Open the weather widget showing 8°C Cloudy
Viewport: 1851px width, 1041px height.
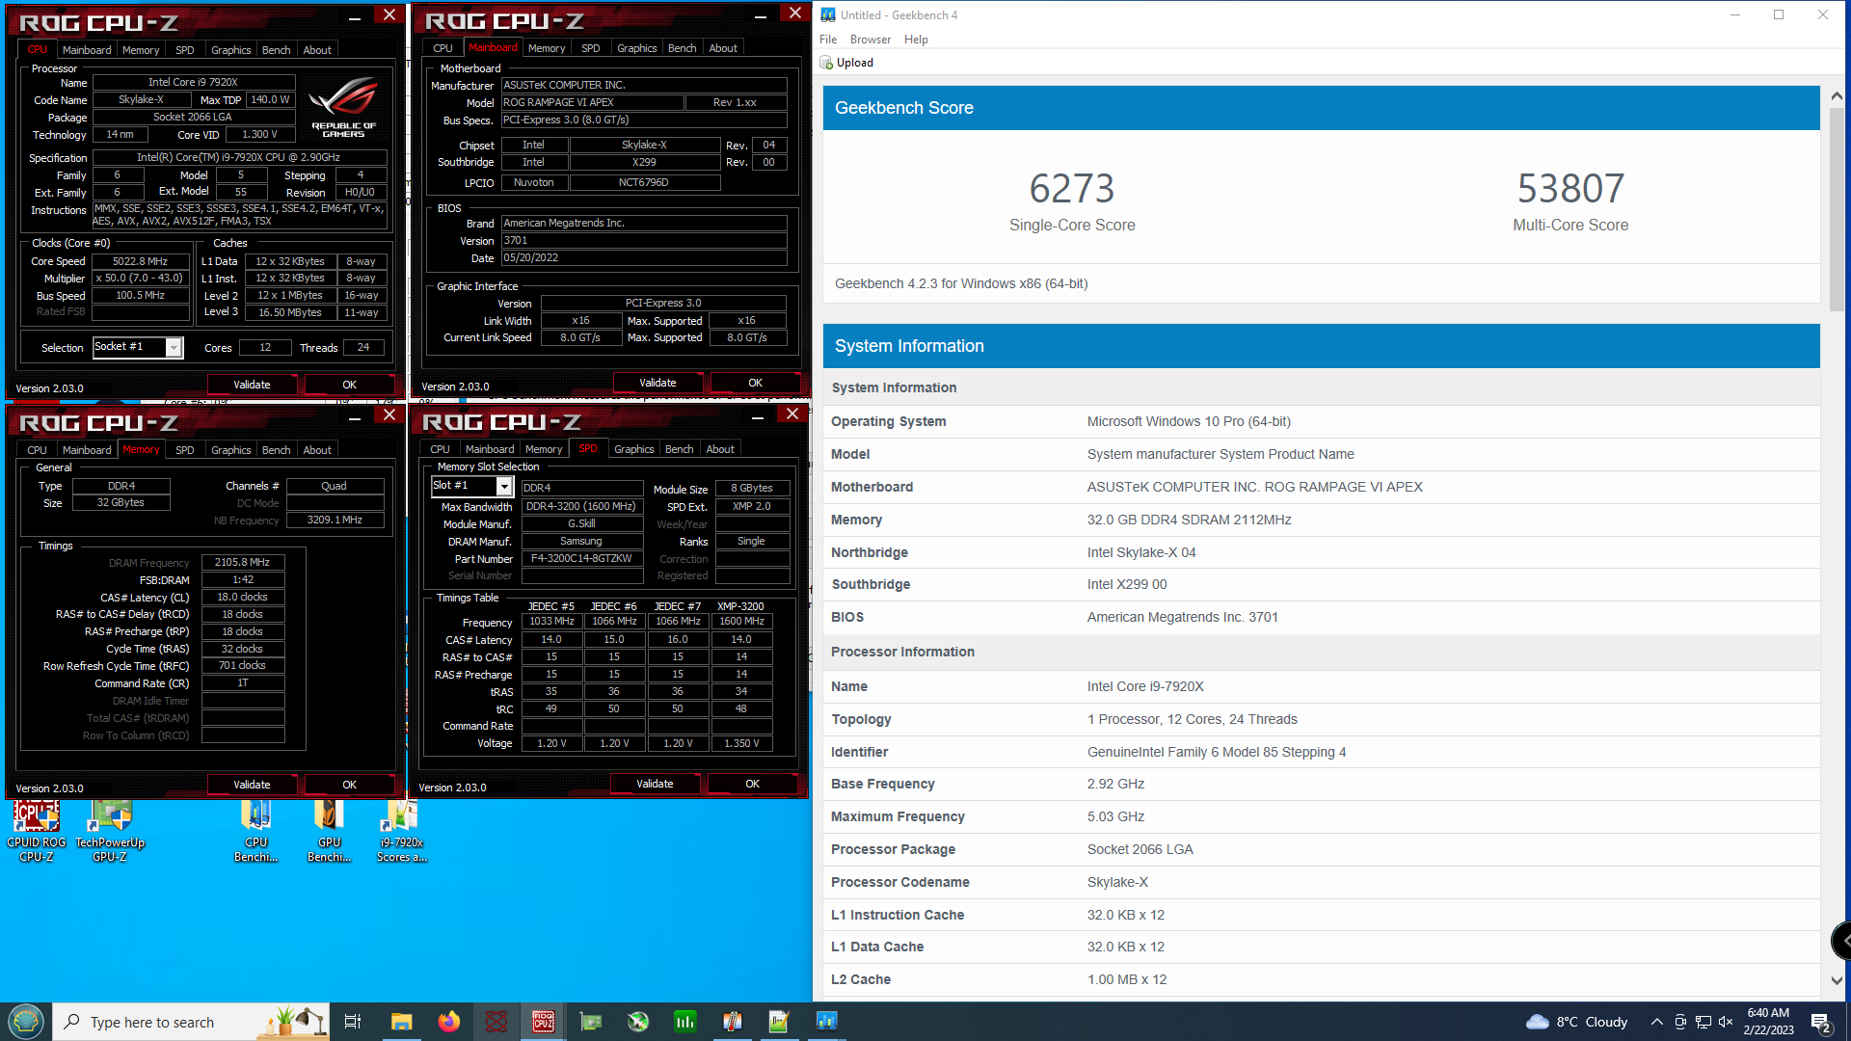(1577, 1022)
